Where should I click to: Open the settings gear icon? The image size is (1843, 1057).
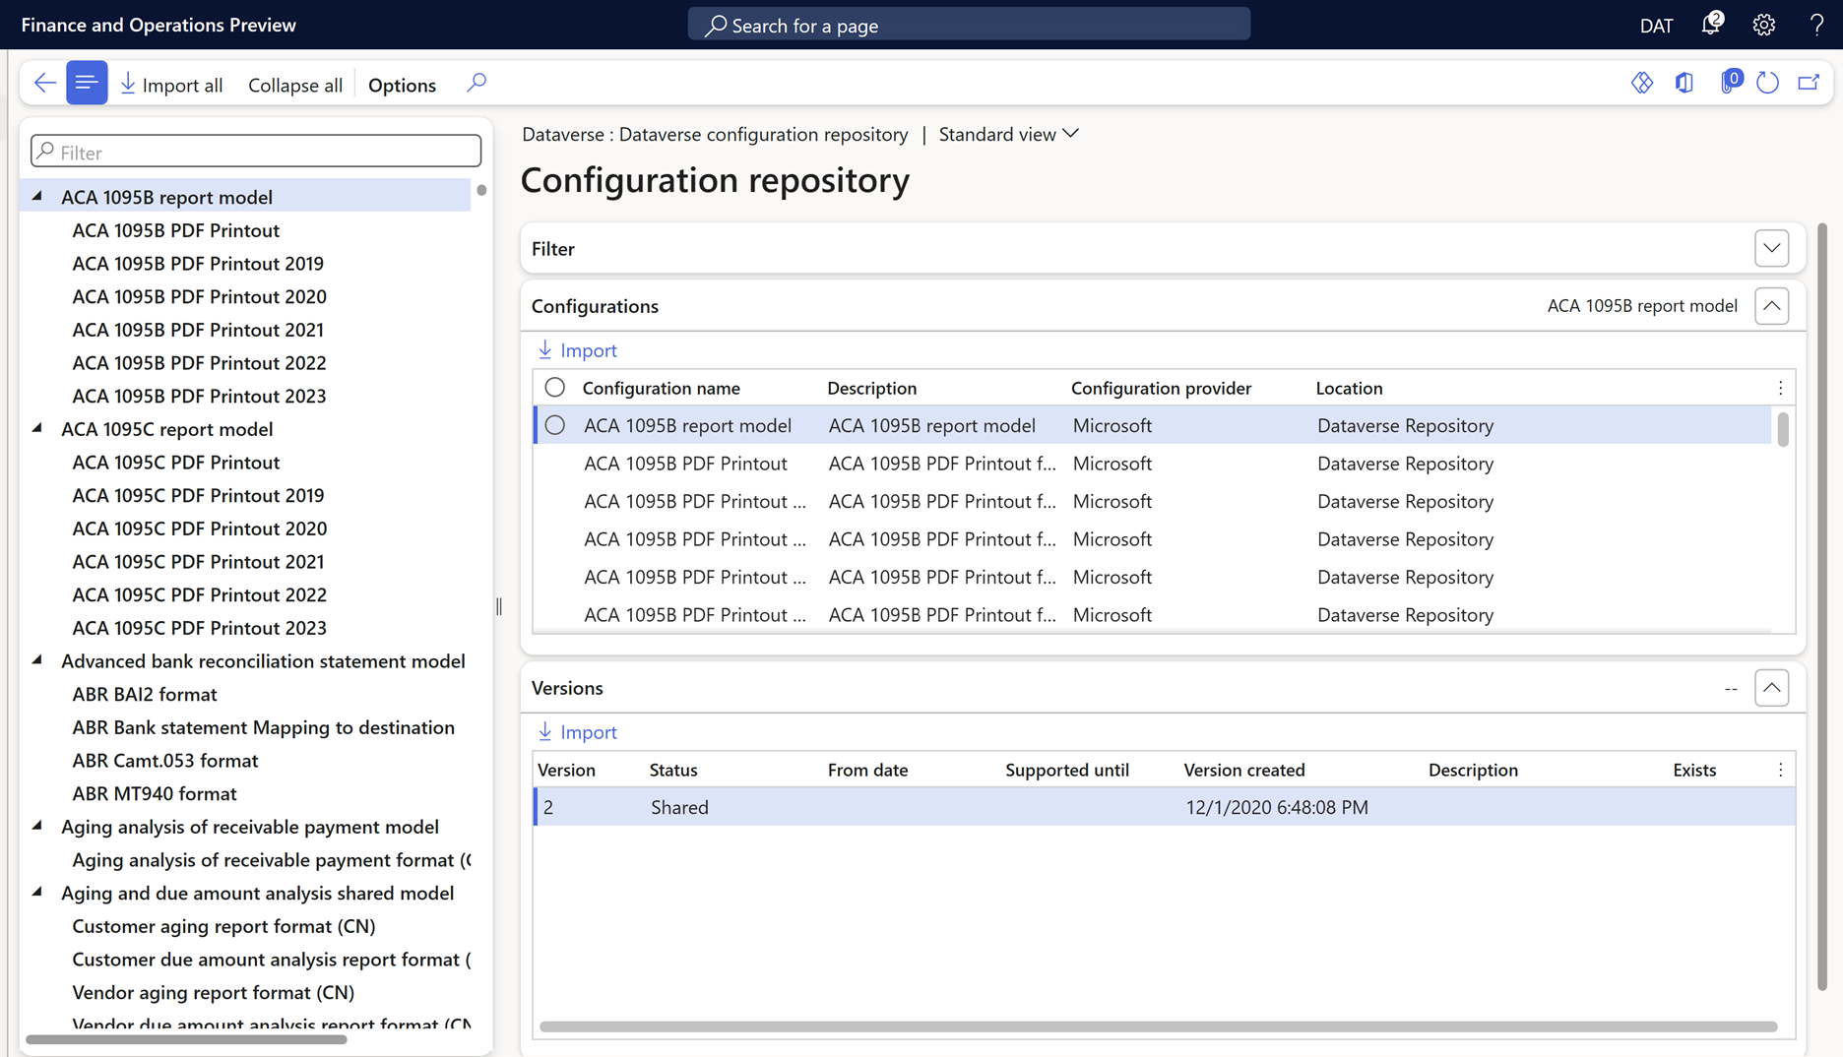point(1763,25)
